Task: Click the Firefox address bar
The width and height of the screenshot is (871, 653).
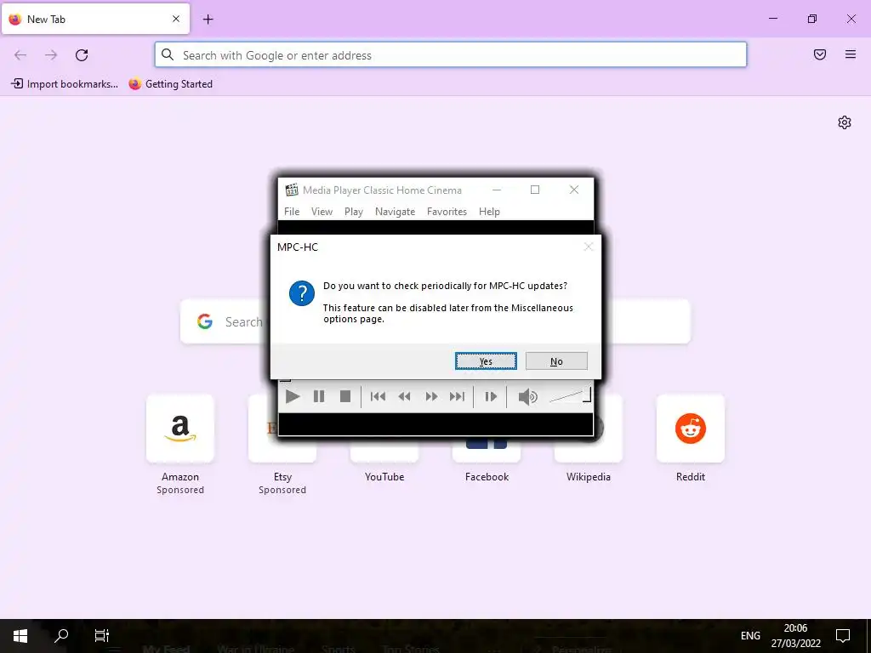Action: (451, 55)
